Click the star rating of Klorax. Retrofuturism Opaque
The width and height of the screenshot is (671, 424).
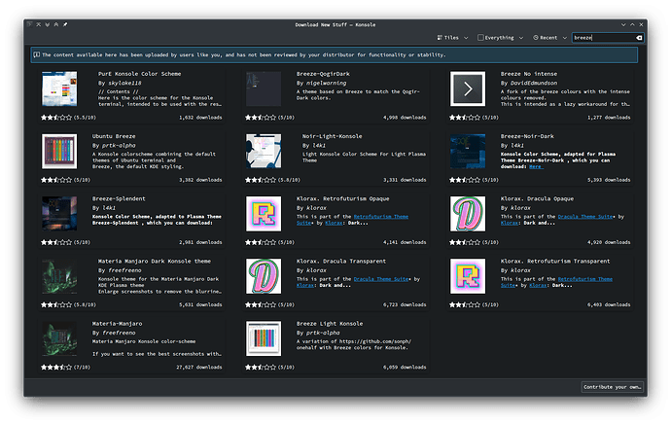tap(261, 242)
